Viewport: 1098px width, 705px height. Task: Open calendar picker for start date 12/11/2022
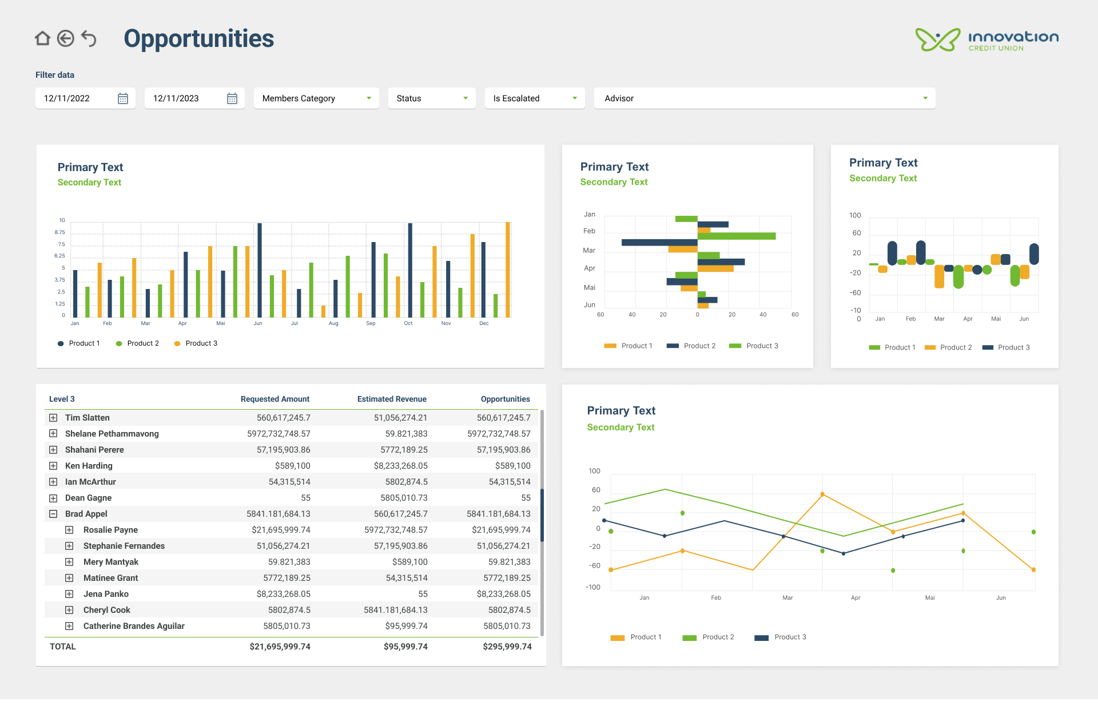pos(123,98)
